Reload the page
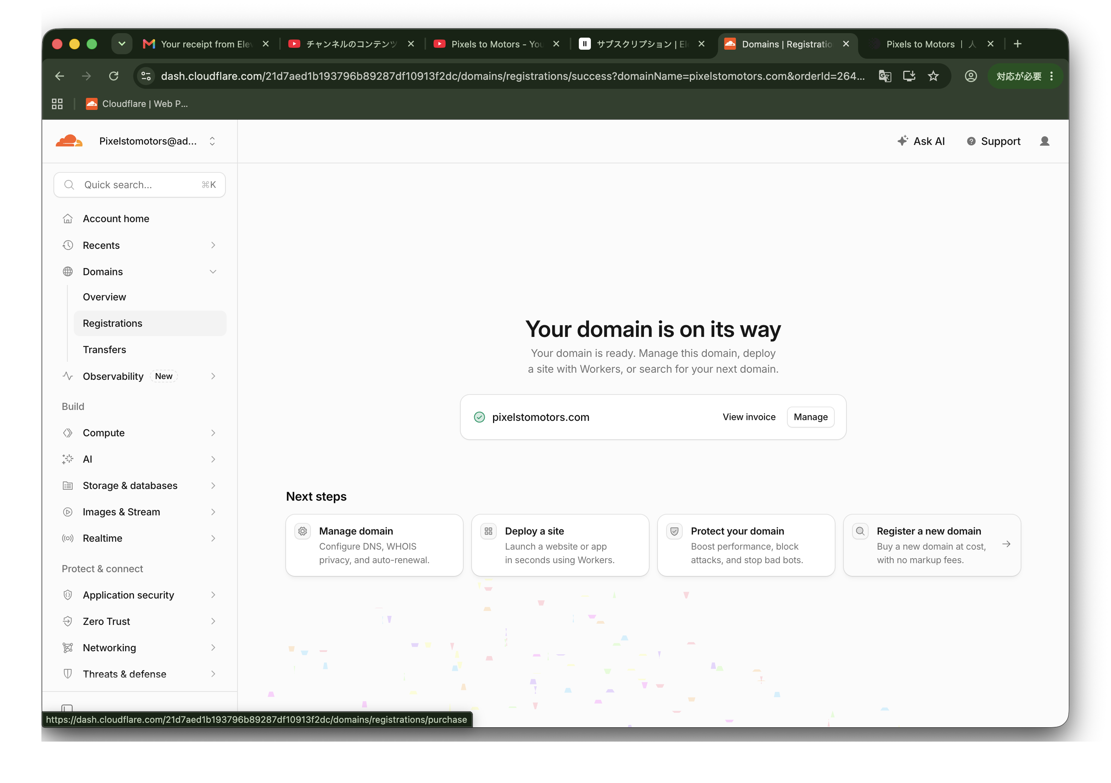 click(113, 76)
